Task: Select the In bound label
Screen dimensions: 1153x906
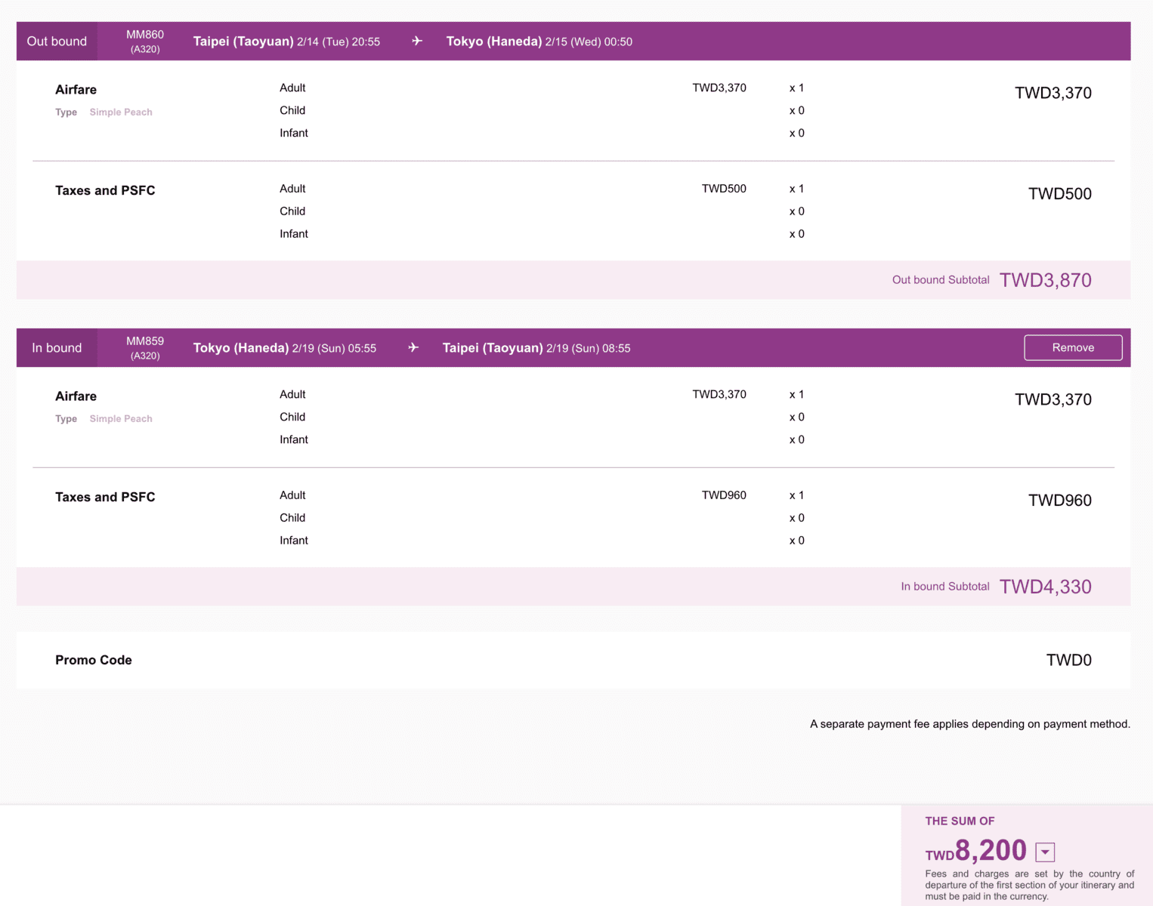Action: click(x=57, y=348)
